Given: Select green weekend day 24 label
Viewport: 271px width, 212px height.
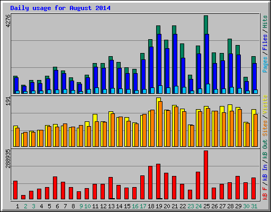Looking at the screenshot, I should coord(198,206).
